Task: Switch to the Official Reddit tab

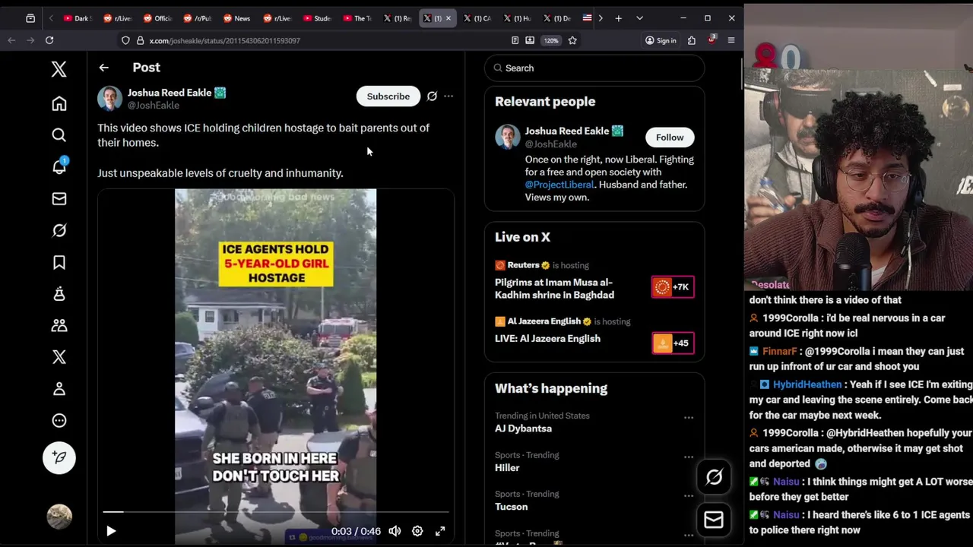Action: pos(157,18)
